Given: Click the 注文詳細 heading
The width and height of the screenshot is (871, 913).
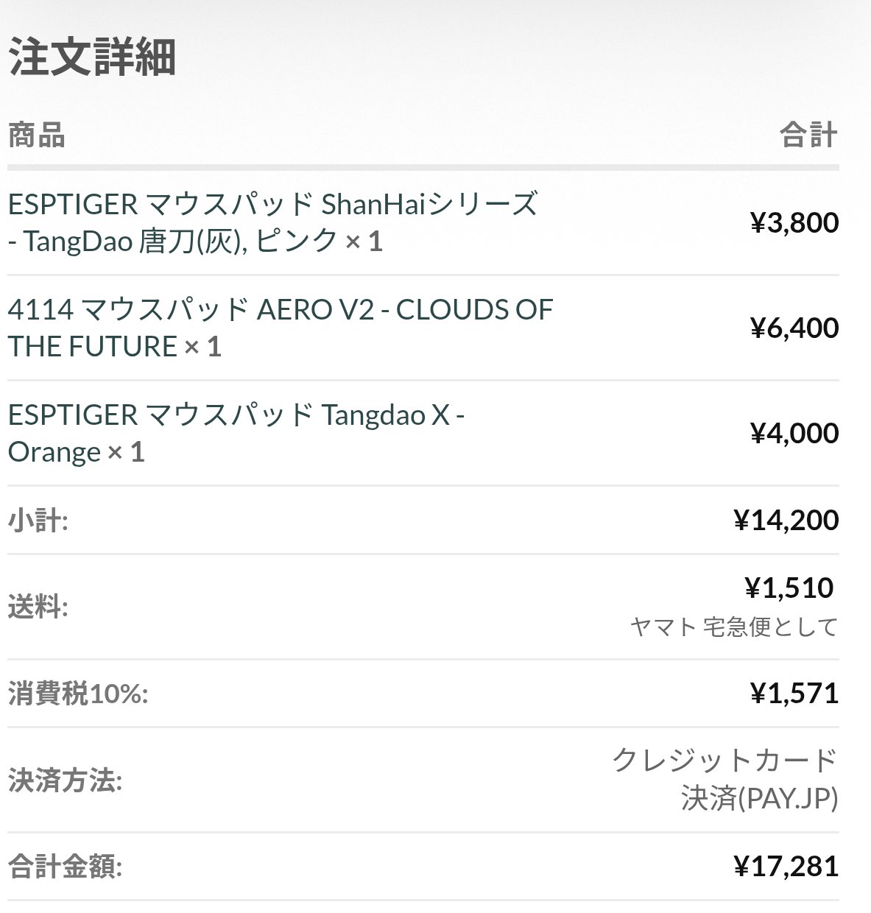Looking at the screenshot, I should coord(92,57).
